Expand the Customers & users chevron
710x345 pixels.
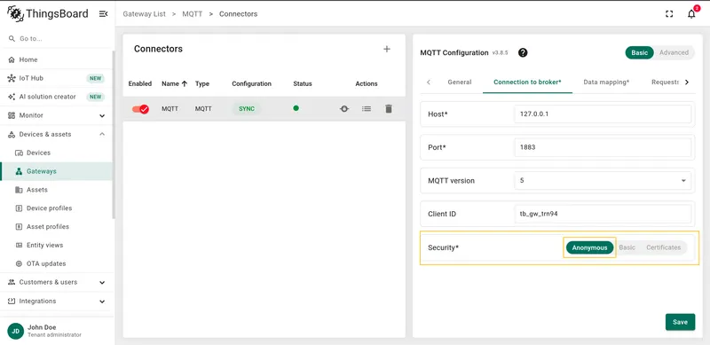[102, 283]
